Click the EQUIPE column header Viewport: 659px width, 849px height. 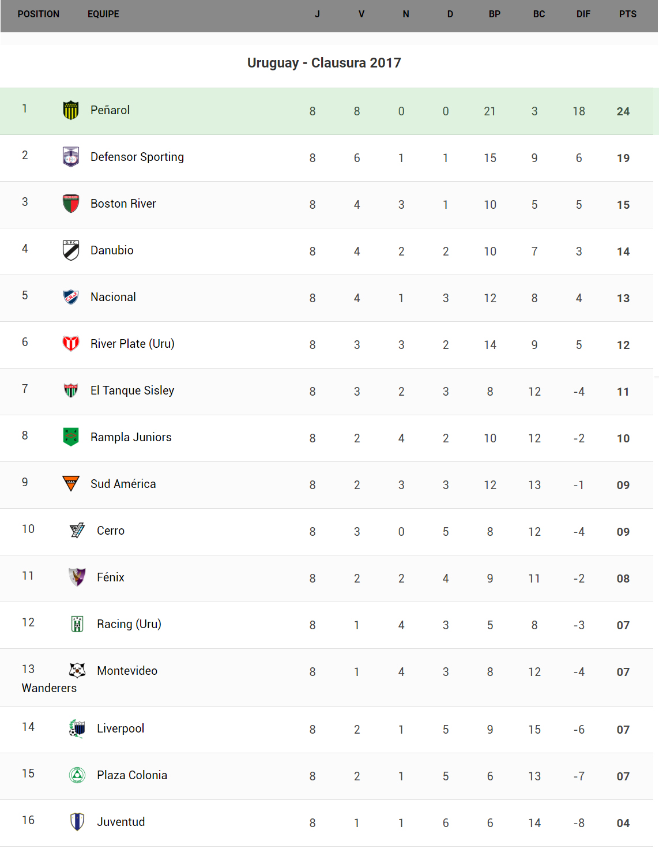pyautogui.click(x=103, y=14)
